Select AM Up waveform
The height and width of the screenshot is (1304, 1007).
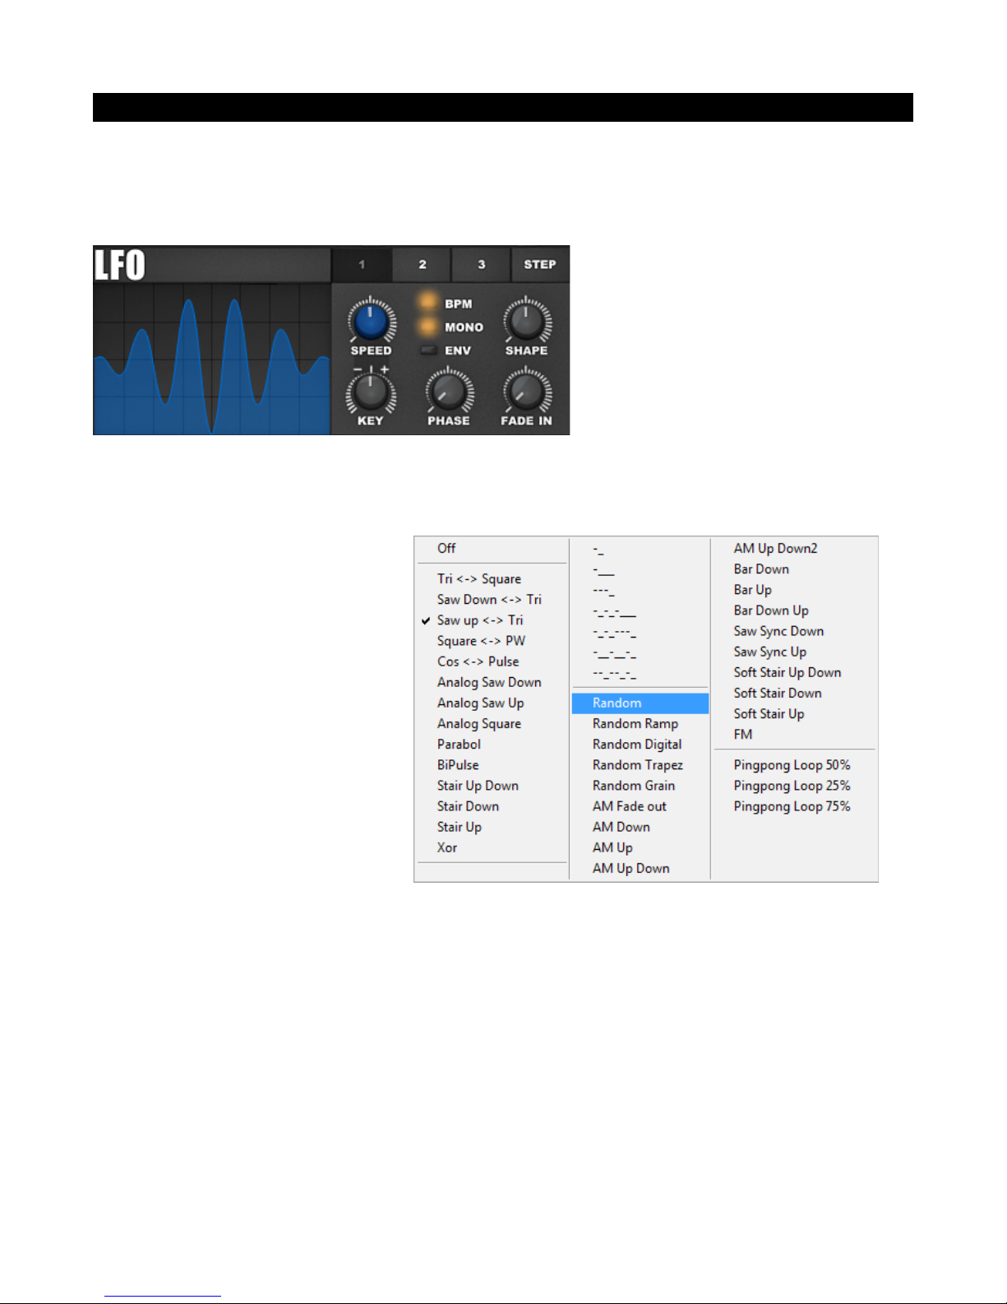pyautogui.click(x=612, y=847)
